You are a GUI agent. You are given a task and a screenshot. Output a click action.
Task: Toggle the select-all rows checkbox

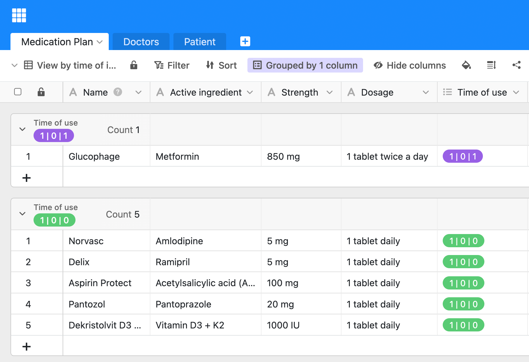(18, 92)
